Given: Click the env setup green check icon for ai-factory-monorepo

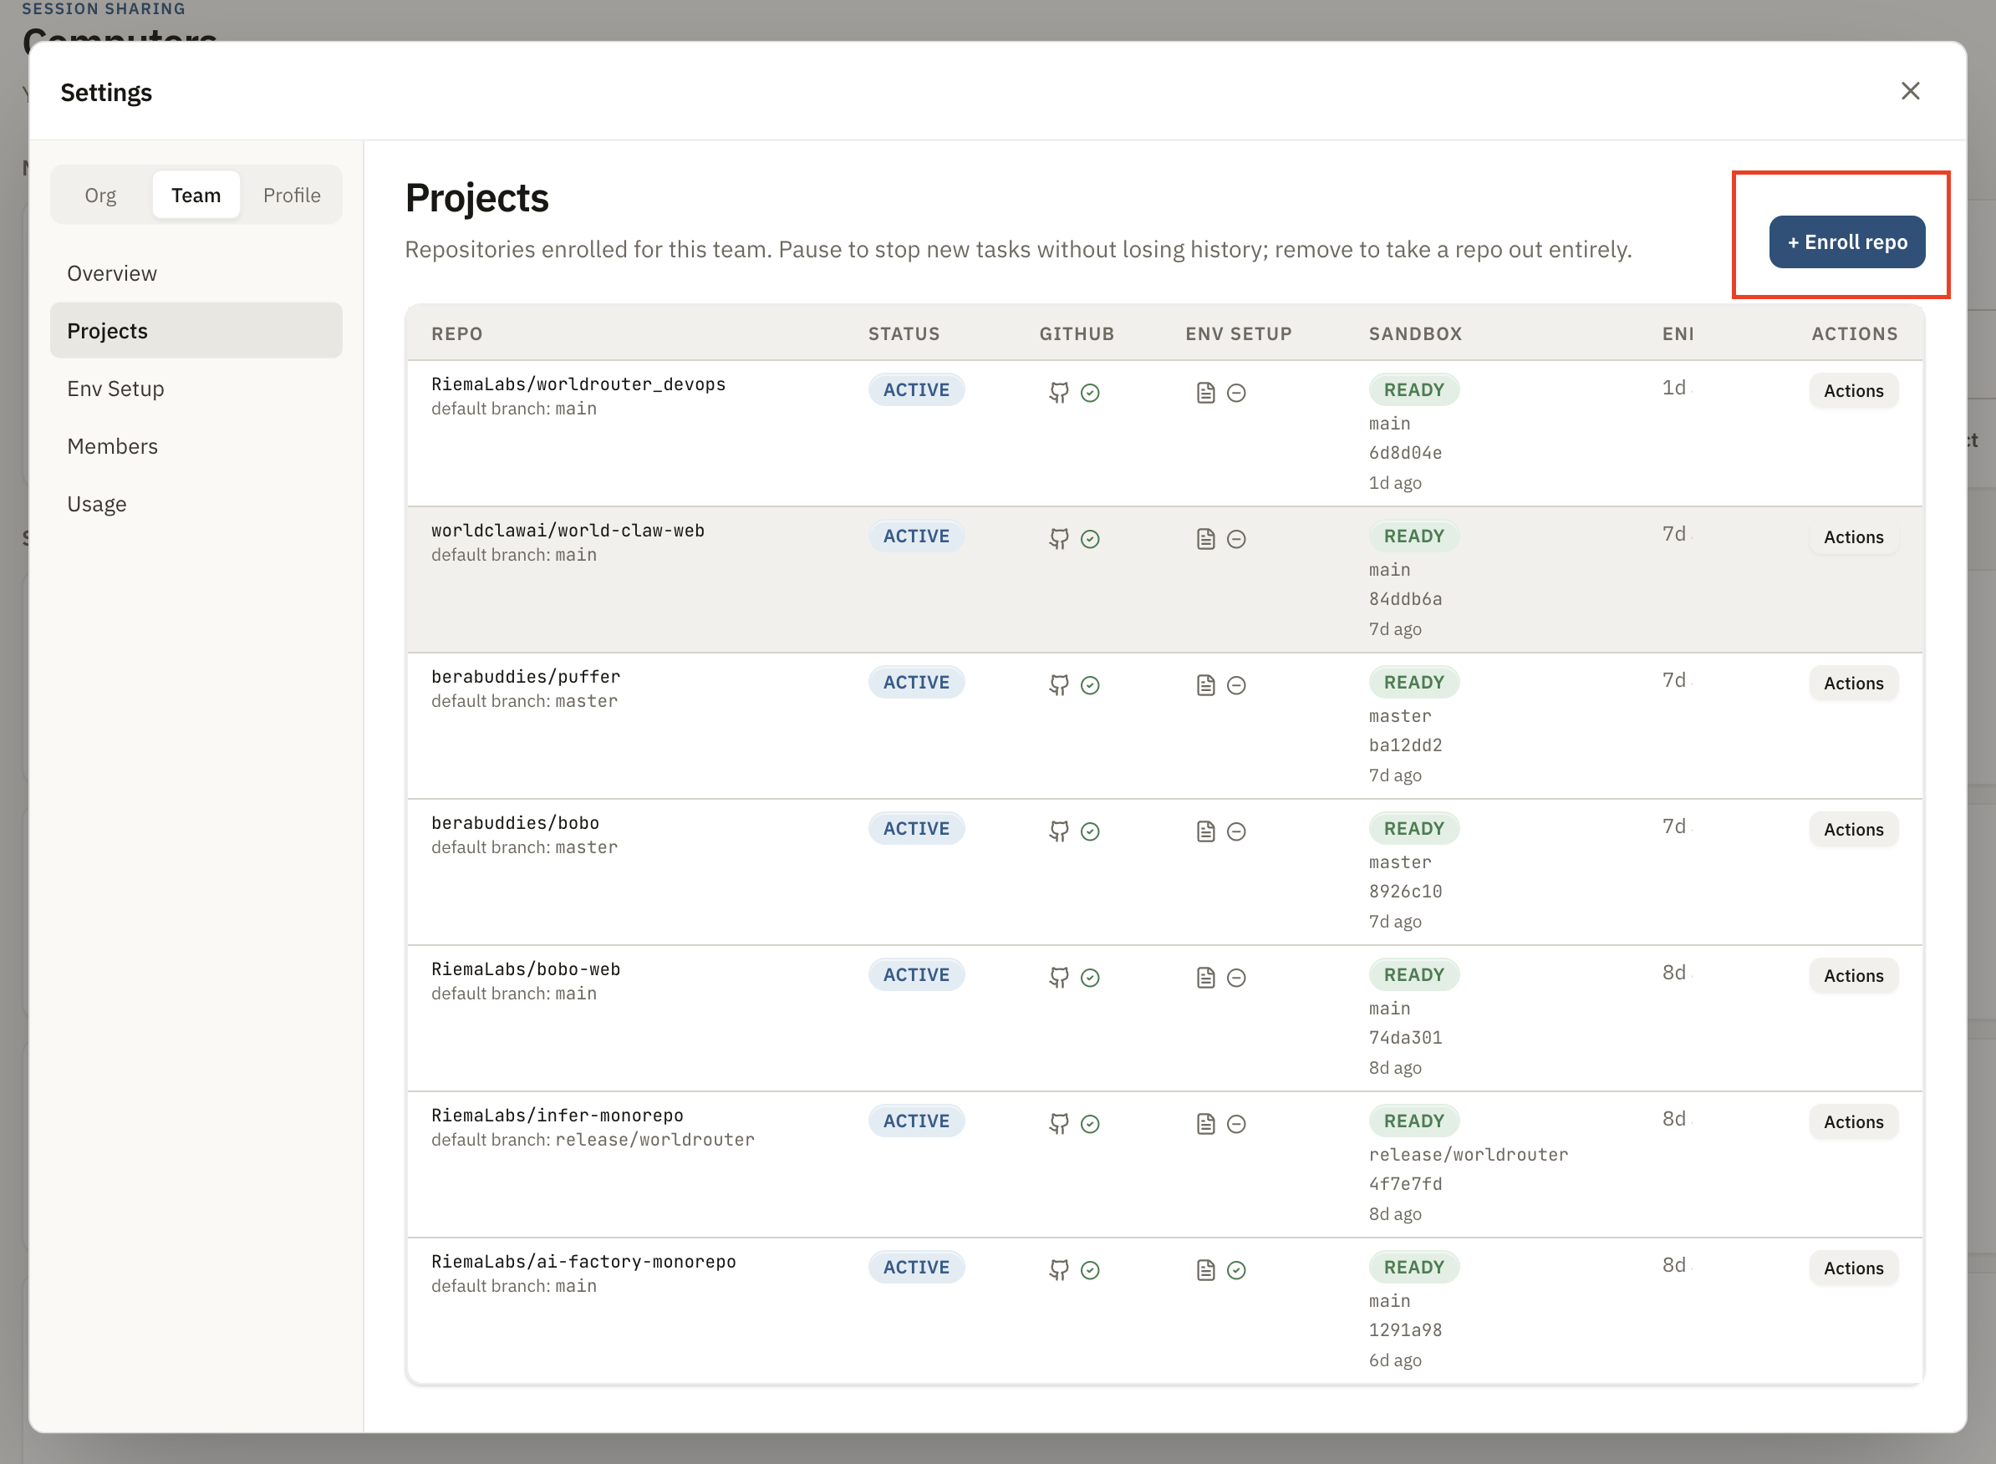Looking at the screenshot, I should pos(1236,1270).
